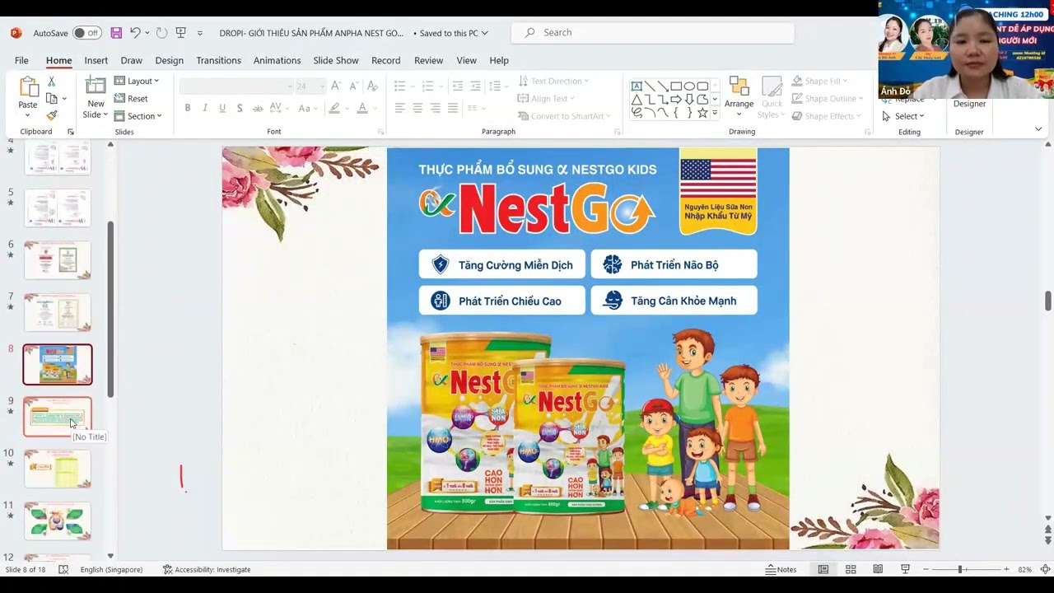Select the Line shape in gallery

click(x=650, y=86)
